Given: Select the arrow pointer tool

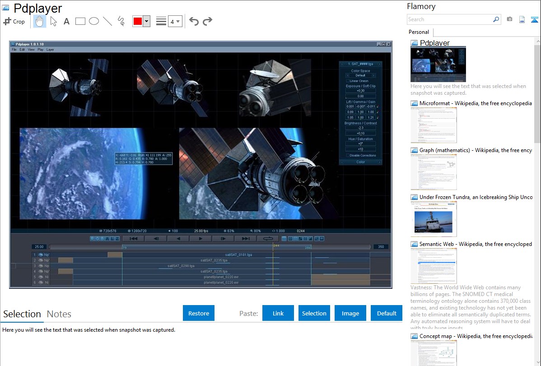Looking at the screenshot, I should 53,21.
